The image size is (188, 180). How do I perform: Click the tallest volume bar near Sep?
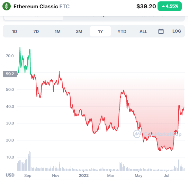click(30, 161)
